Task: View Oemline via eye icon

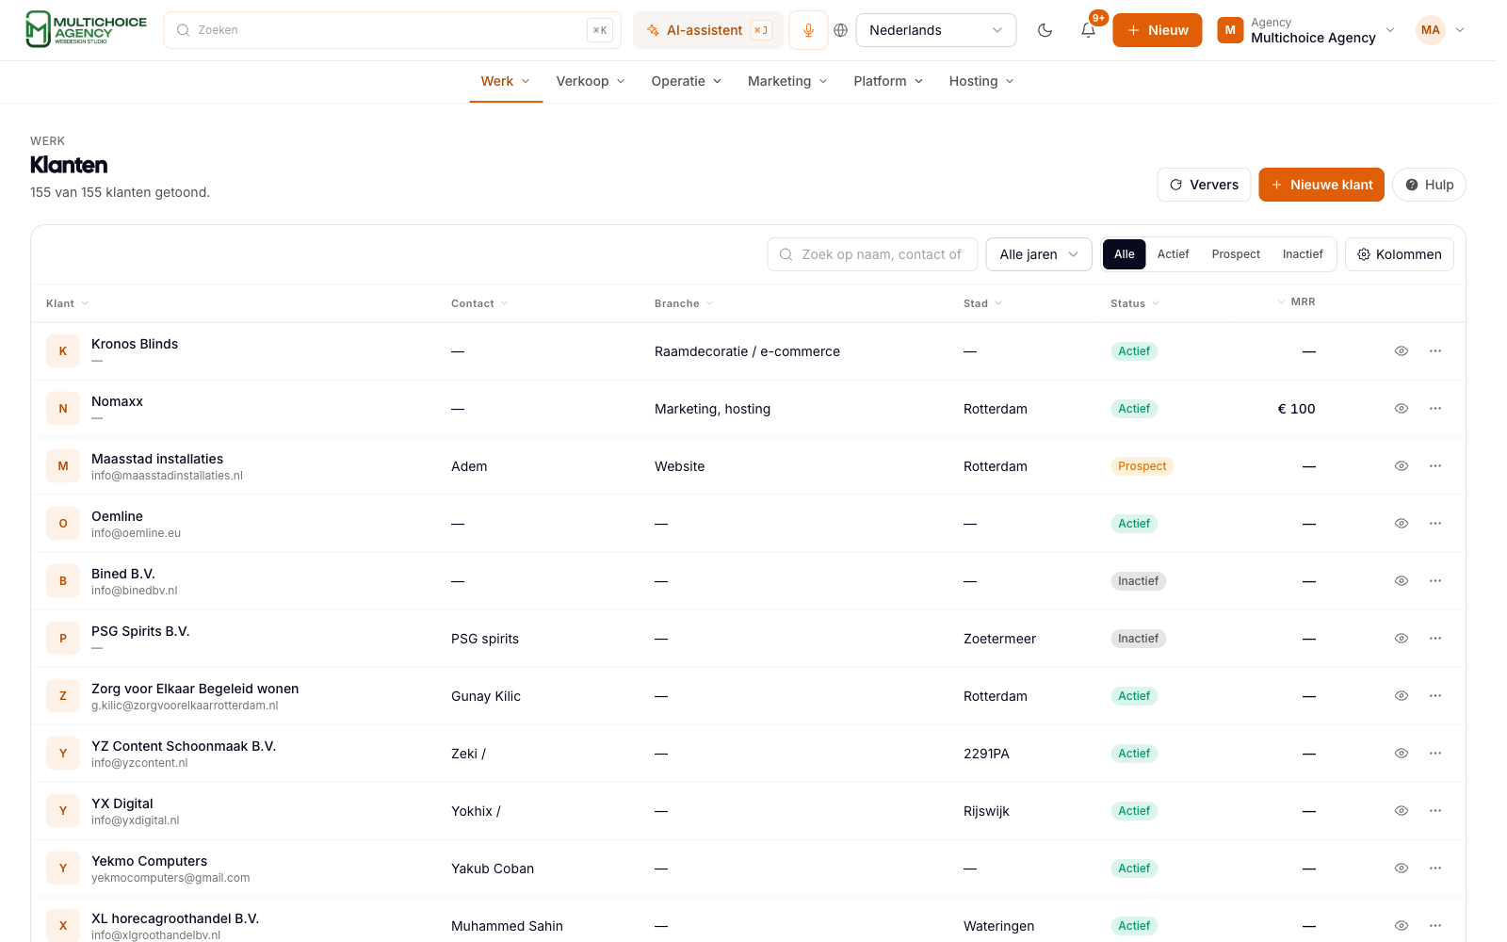Action: 1402,524
